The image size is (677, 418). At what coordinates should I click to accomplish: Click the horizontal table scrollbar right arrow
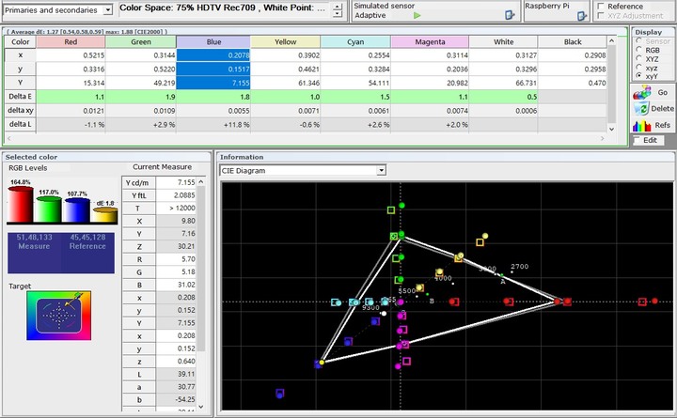pyautogui.click(x=602, y=138)
